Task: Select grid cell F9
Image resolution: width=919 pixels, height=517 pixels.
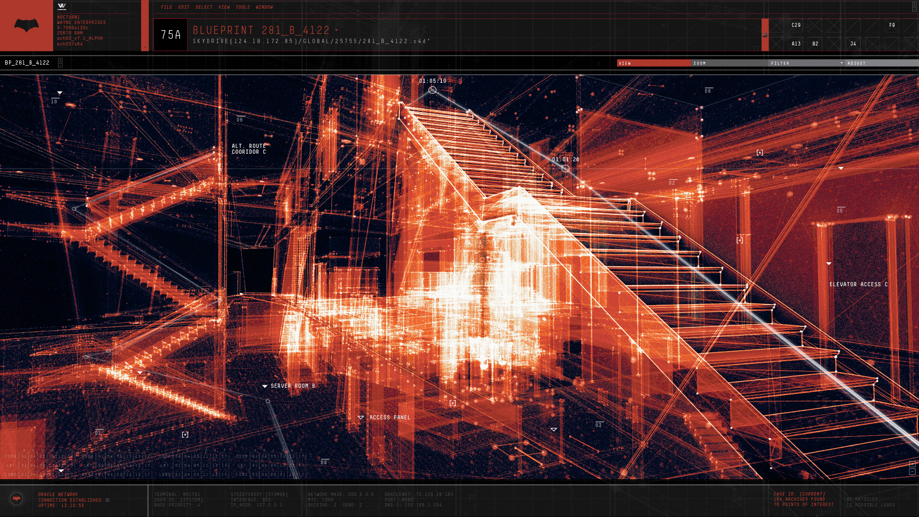Action: tap(892, 25)
